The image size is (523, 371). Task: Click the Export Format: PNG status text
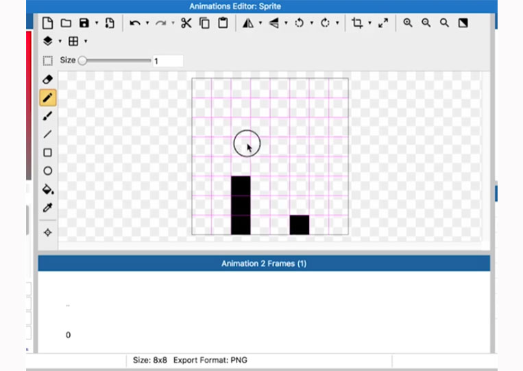(210, 360)
